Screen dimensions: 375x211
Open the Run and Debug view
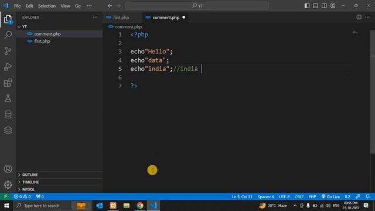(8, 67)
